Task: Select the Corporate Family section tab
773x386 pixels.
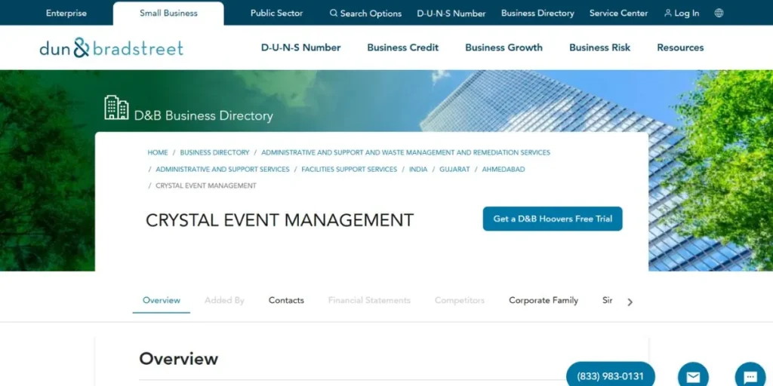Action: [x=544, y=300]
